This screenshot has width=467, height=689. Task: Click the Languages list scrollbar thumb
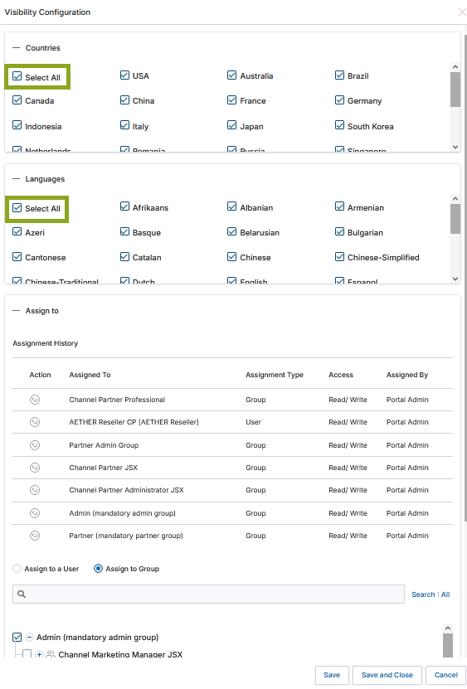coord(455,219)
